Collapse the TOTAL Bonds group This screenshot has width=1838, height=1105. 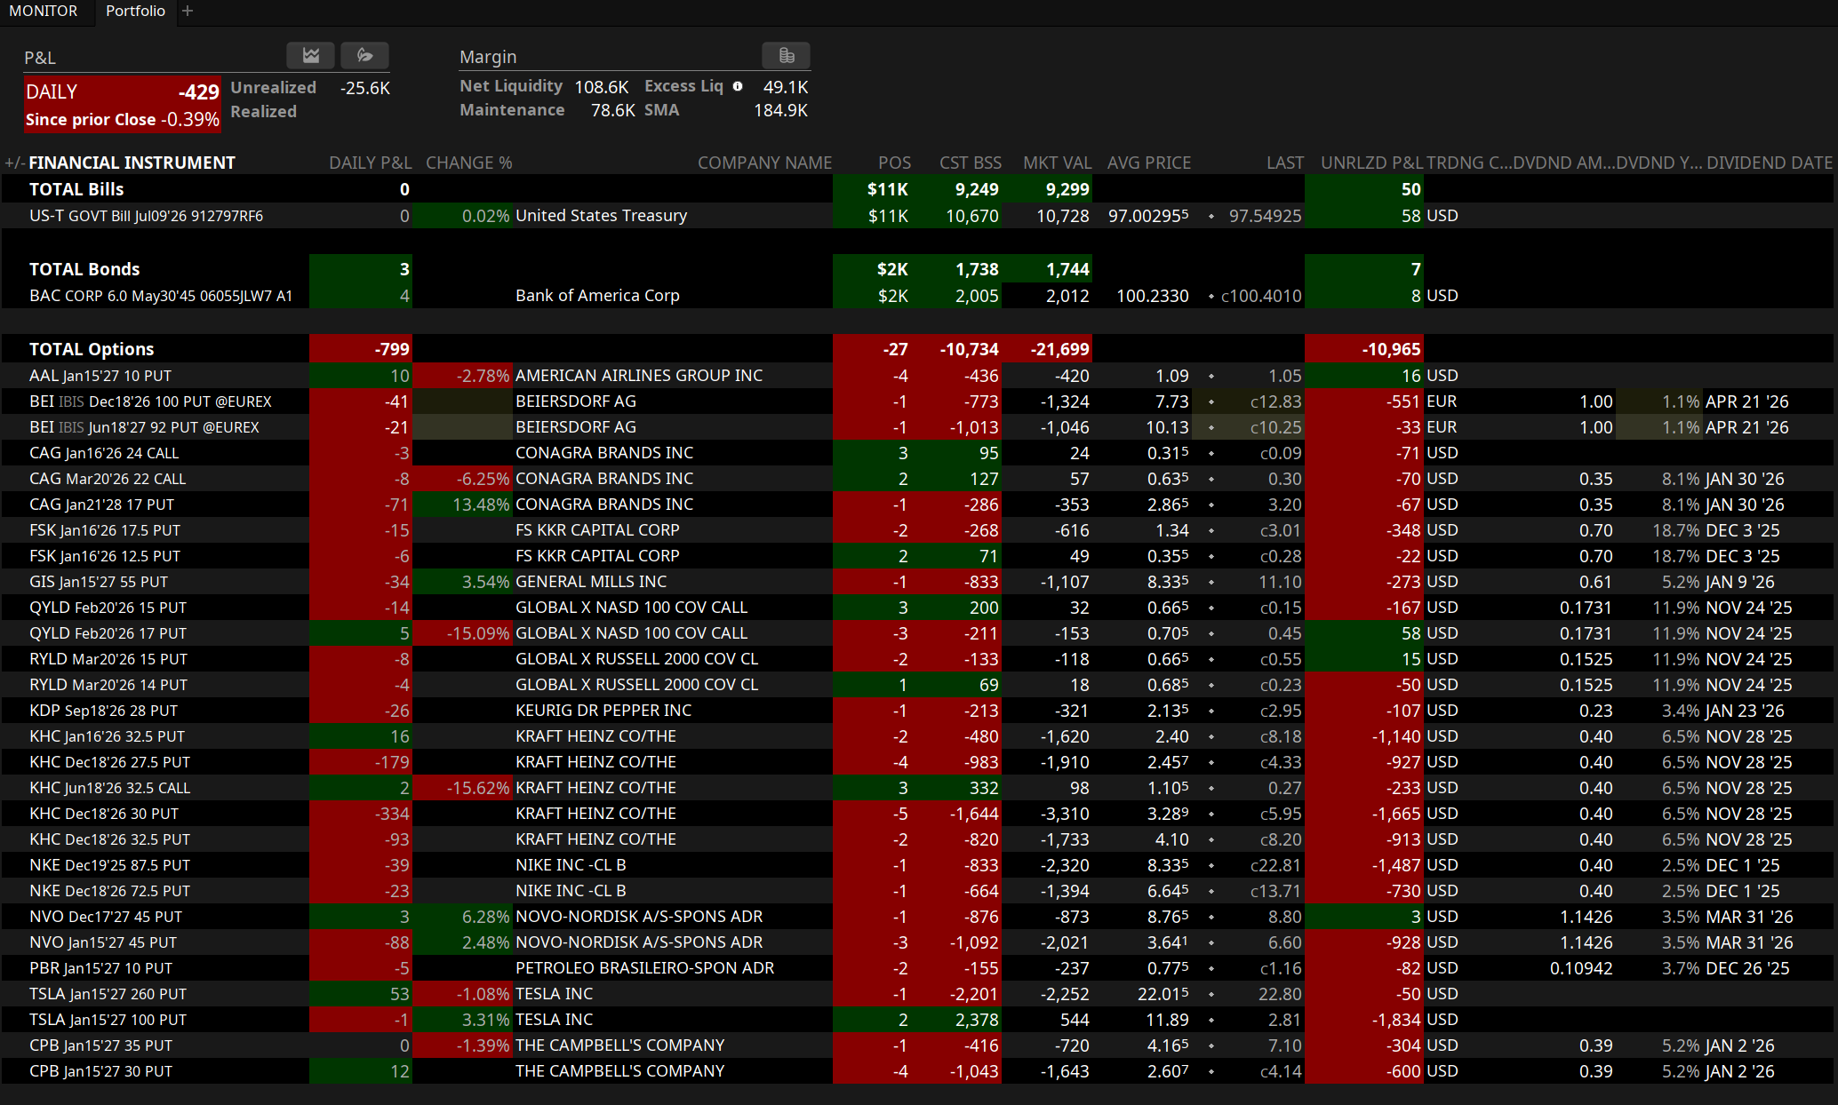pyautogui.click(x=84, y=269)
